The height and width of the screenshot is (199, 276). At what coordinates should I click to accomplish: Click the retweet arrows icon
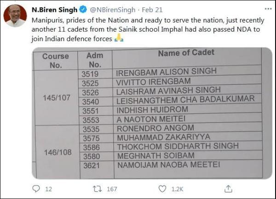click(97, 189)
